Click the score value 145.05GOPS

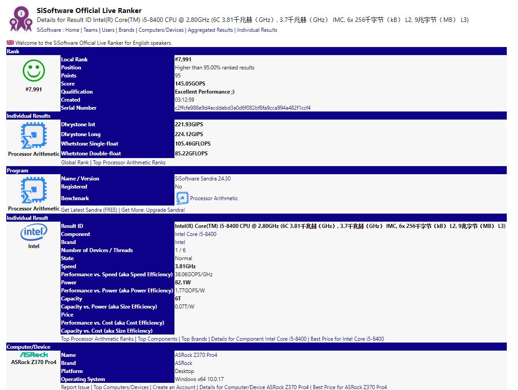point(190,83)
